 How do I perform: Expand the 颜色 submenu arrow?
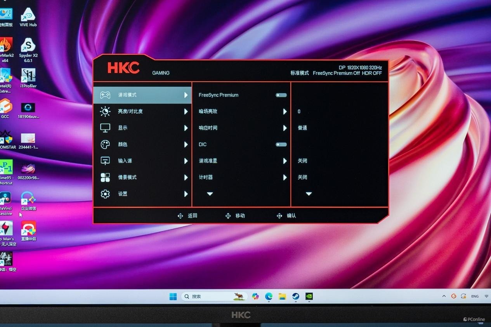pyautogui.click(x=186, y=144)
